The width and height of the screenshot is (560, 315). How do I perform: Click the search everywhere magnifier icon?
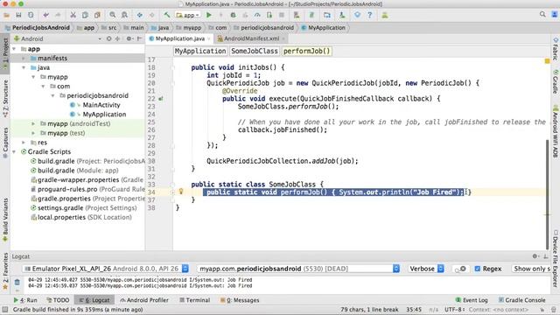(x=542, y=15)
